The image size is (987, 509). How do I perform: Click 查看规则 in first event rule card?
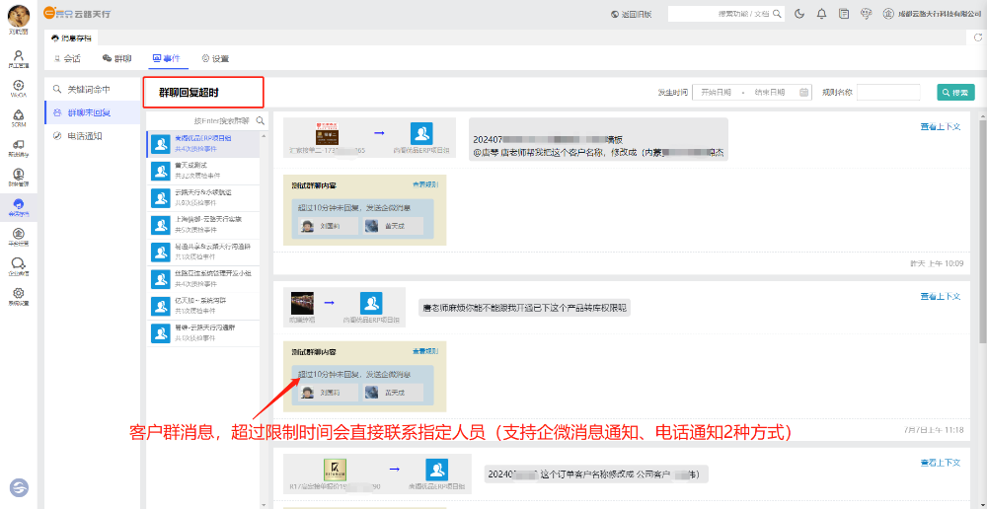pyautogui.click(x=425, y=184)
